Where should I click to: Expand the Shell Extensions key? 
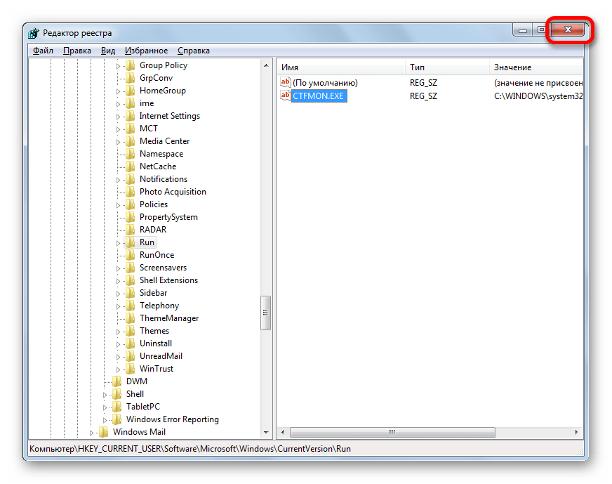coord(119,281)
